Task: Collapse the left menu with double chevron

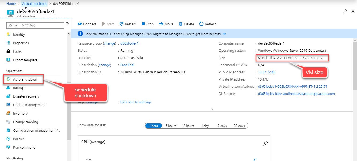Action: coord(68,23)
